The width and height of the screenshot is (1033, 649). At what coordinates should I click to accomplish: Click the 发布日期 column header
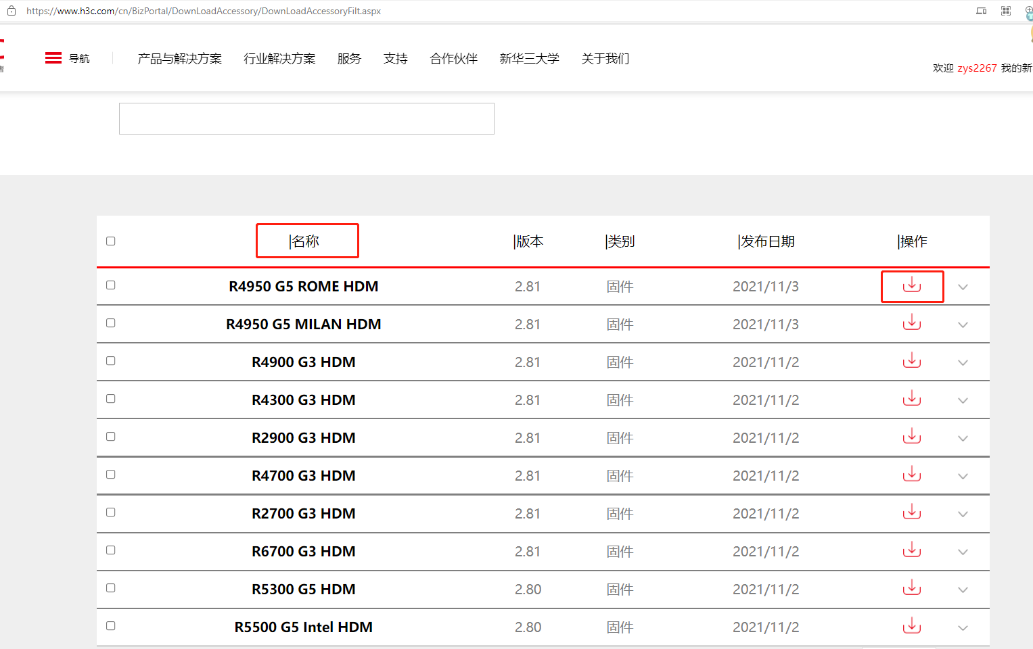(768, 241)
